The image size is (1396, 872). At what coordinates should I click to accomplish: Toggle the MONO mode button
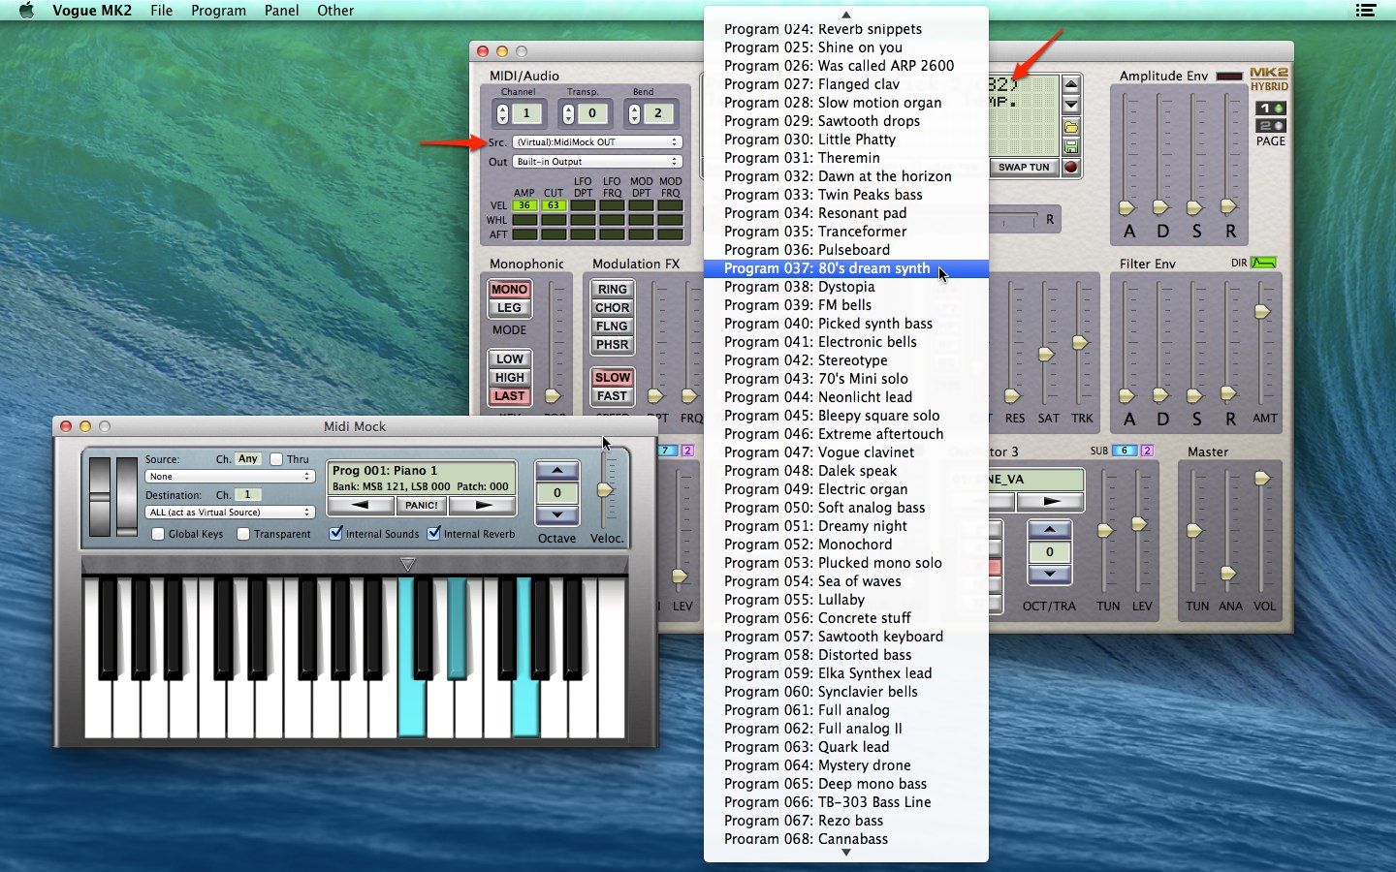click(x=509, y=289)
